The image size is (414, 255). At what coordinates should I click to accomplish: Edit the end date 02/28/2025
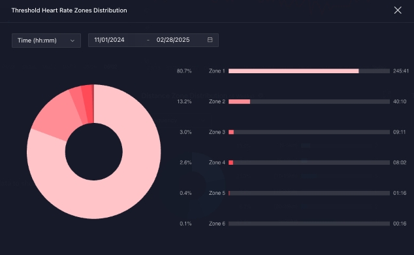(173, 40)
